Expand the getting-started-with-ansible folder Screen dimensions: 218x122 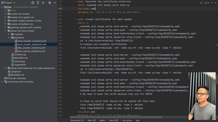click(5, 27)
